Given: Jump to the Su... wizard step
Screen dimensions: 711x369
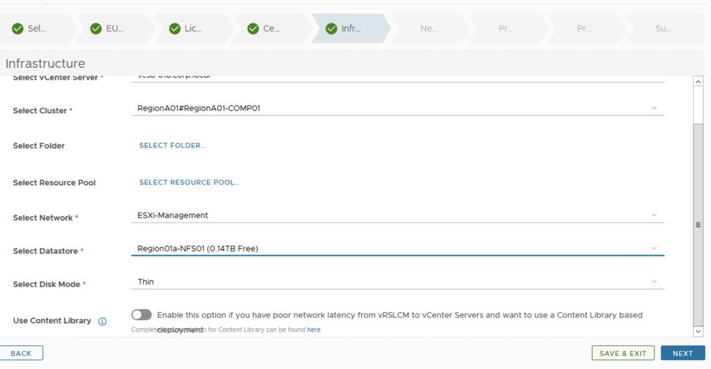Looking at the screenshot, I should pos(663,28).
